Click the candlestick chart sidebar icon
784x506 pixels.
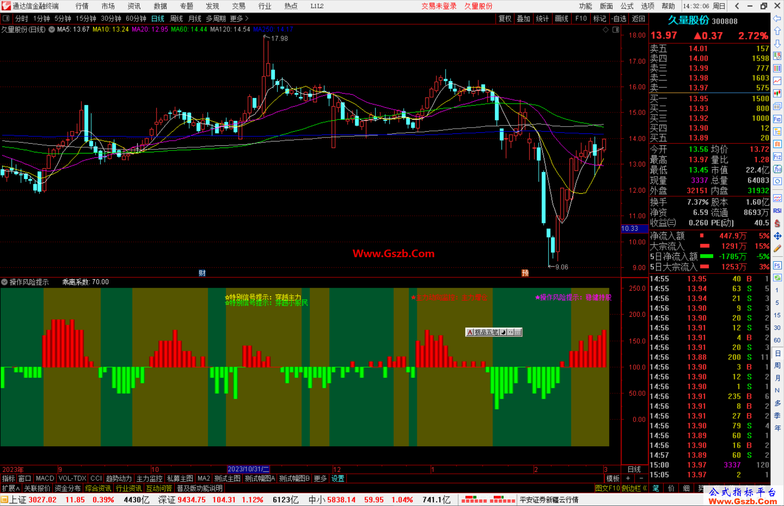[777, 94]
